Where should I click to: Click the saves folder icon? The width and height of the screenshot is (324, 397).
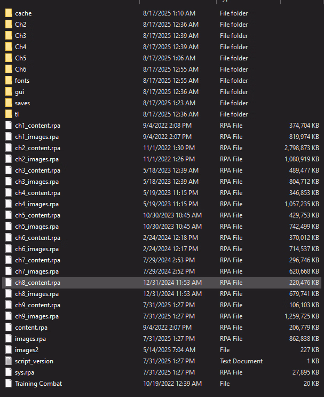(9, 103)
